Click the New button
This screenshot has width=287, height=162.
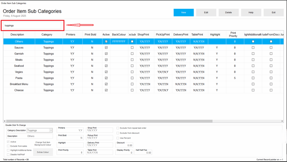pyautogui.click(x=184, y=12)
